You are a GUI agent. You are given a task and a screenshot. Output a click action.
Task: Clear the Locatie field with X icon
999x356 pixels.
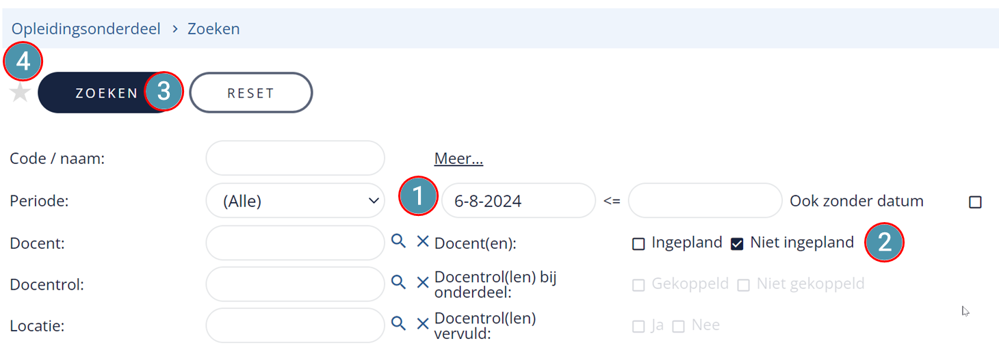click(x=423, y=323)
